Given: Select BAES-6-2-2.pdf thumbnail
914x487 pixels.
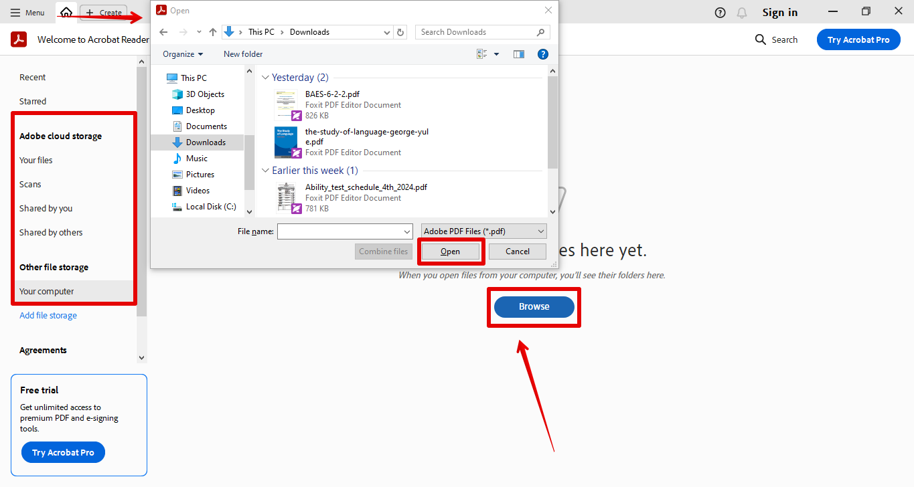Looking at the screenshot, I should [287, 105].
